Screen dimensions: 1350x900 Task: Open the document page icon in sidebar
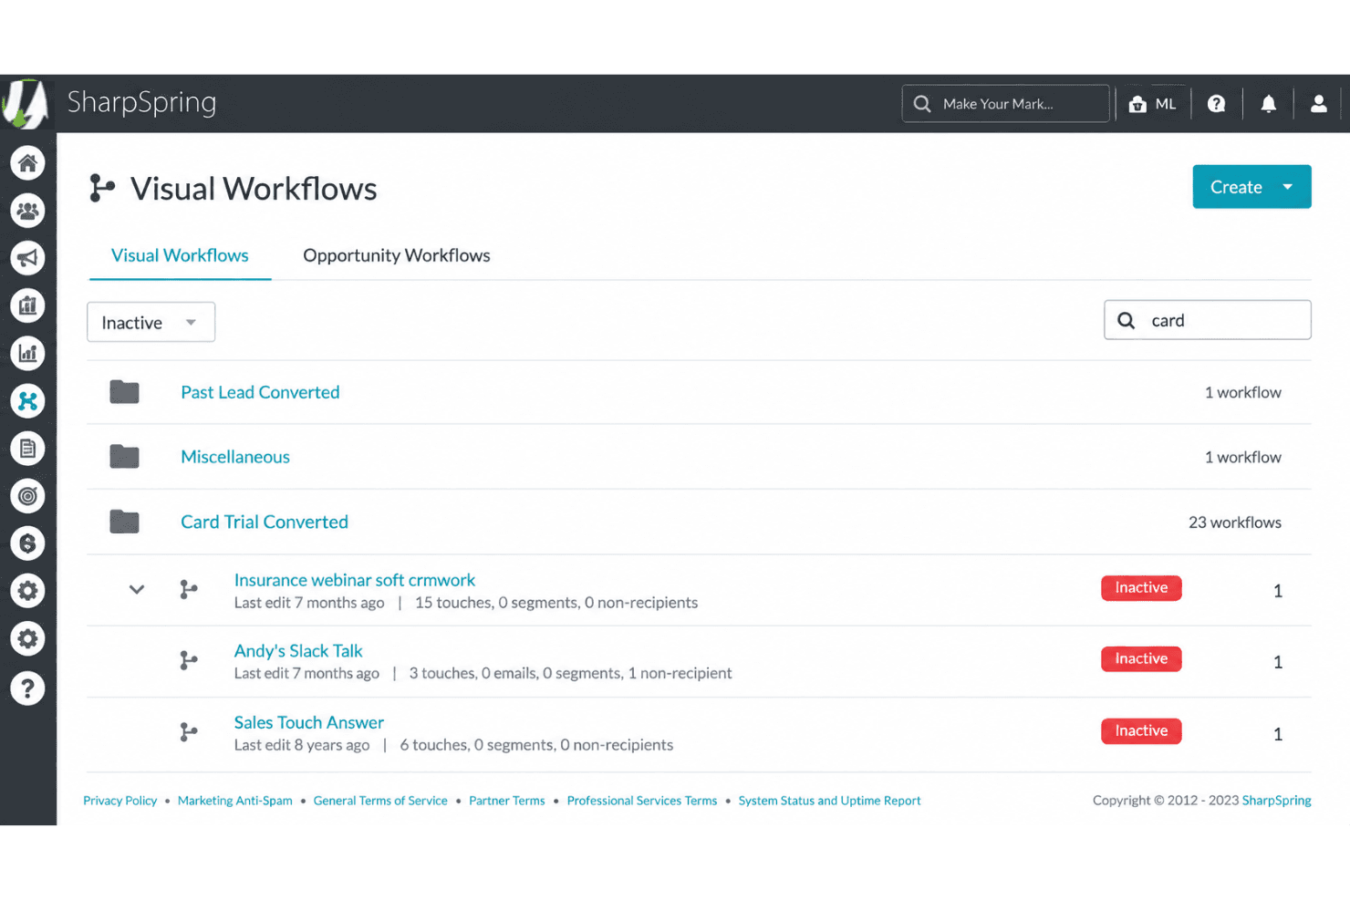28,448
